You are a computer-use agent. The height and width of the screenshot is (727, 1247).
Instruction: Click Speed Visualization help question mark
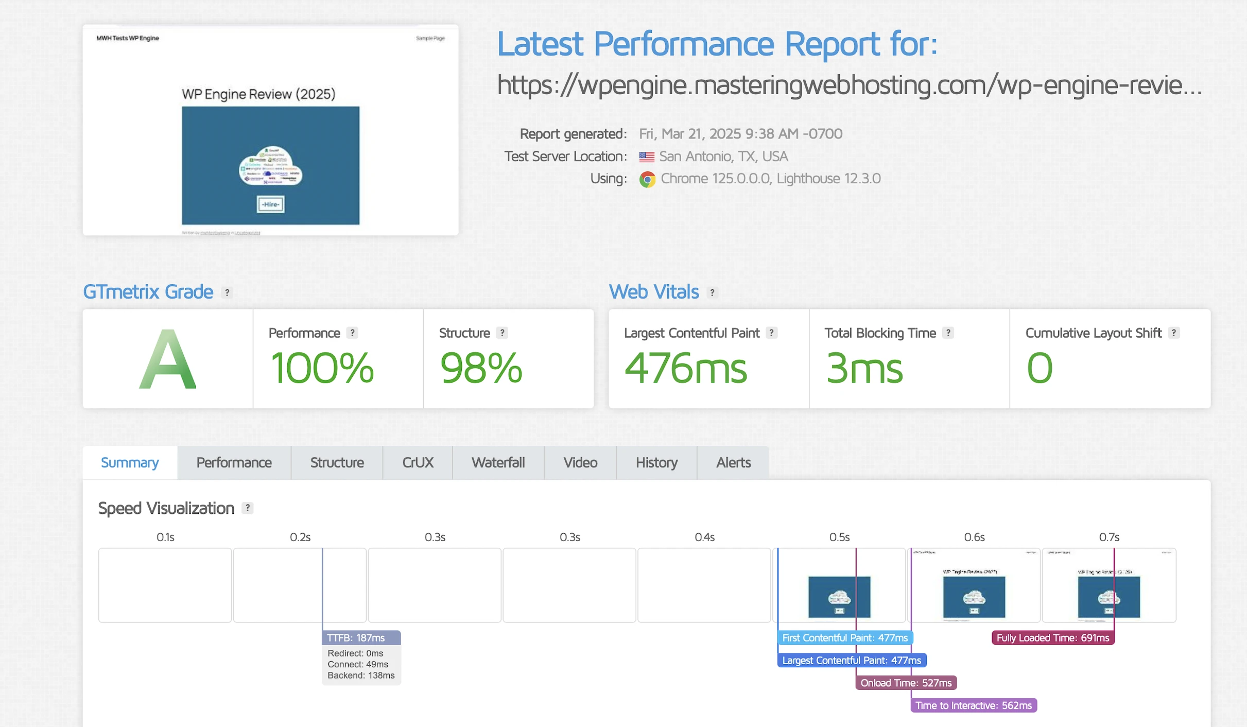(x=248, y=508)
